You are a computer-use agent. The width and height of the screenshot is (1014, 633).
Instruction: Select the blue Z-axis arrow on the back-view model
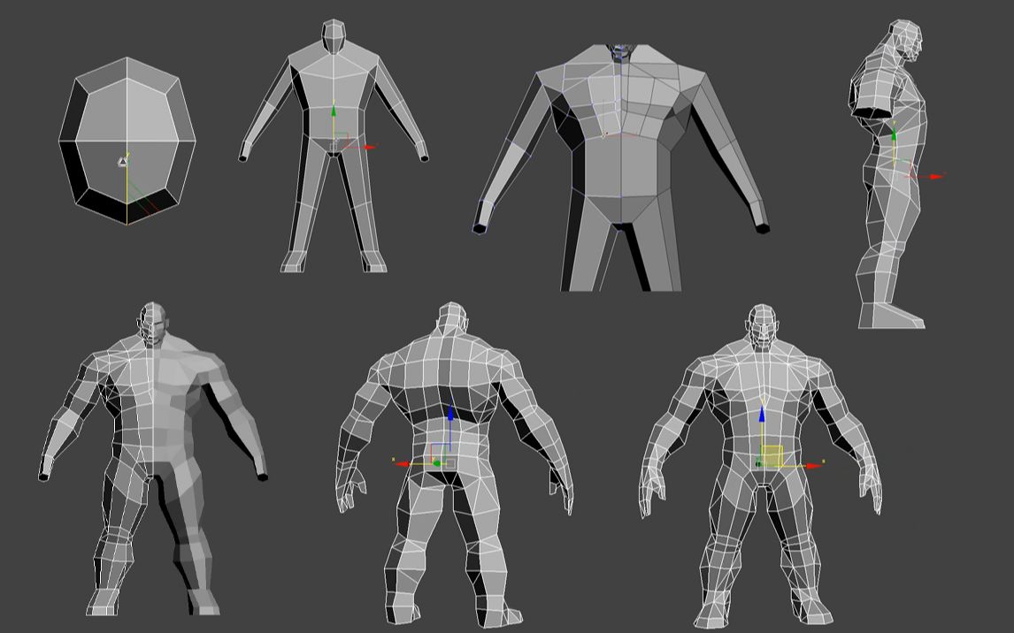point(450,412)
